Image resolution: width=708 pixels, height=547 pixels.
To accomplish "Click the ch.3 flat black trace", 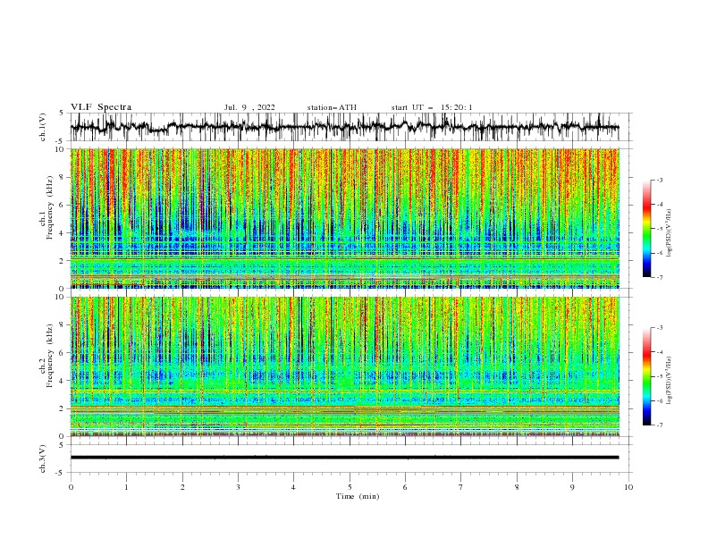I will tap(344, 458).
